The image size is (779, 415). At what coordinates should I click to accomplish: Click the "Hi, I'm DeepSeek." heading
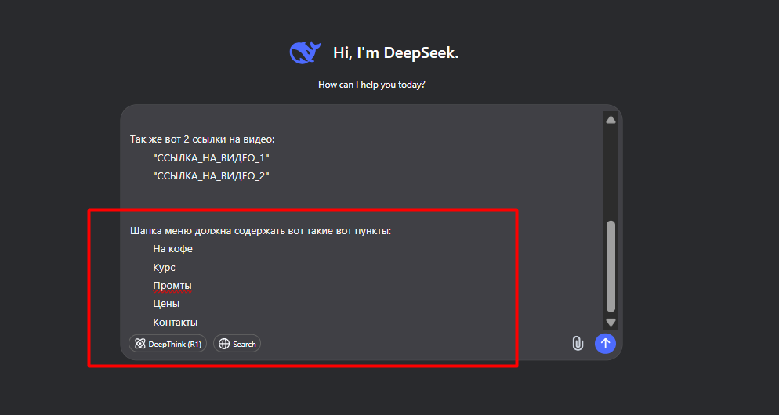coord(396,52)
